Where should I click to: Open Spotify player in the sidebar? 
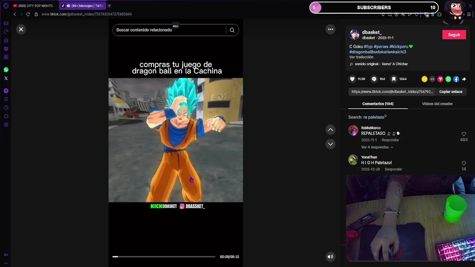(x=6, y=91)
